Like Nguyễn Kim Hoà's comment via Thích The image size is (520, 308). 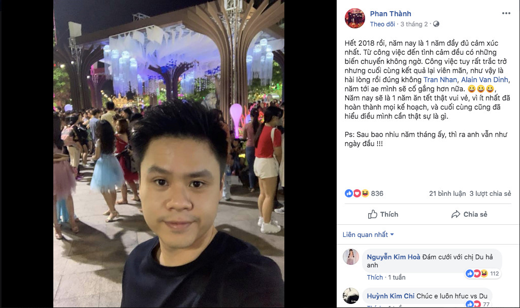click(375, 277)
